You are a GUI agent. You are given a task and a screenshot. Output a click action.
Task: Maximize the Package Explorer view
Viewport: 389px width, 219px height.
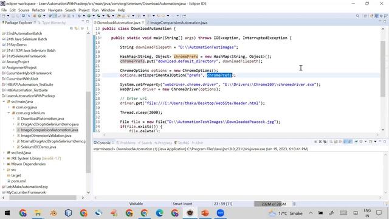coord(88,22)
